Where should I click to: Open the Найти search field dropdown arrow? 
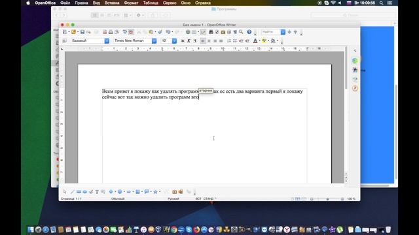283,32
